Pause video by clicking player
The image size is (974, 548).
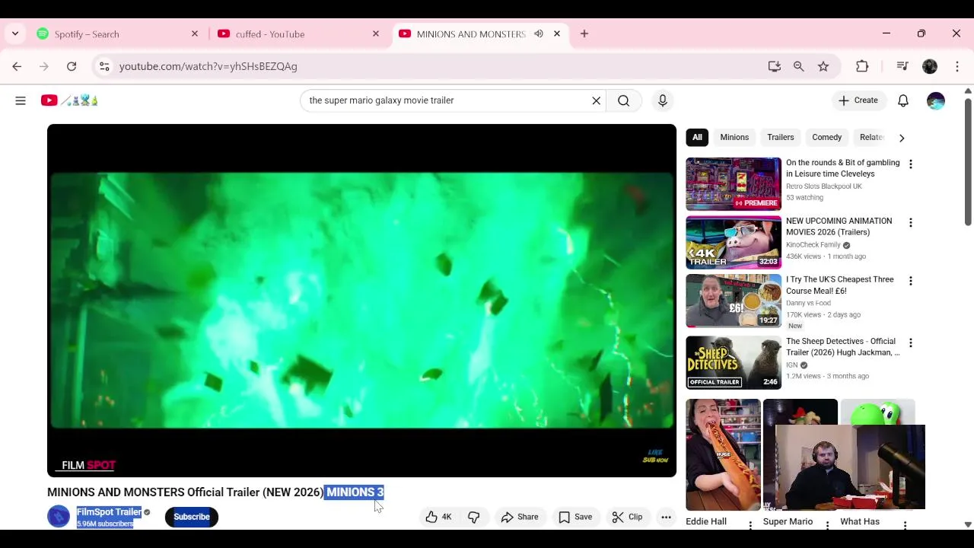(361, 300)
